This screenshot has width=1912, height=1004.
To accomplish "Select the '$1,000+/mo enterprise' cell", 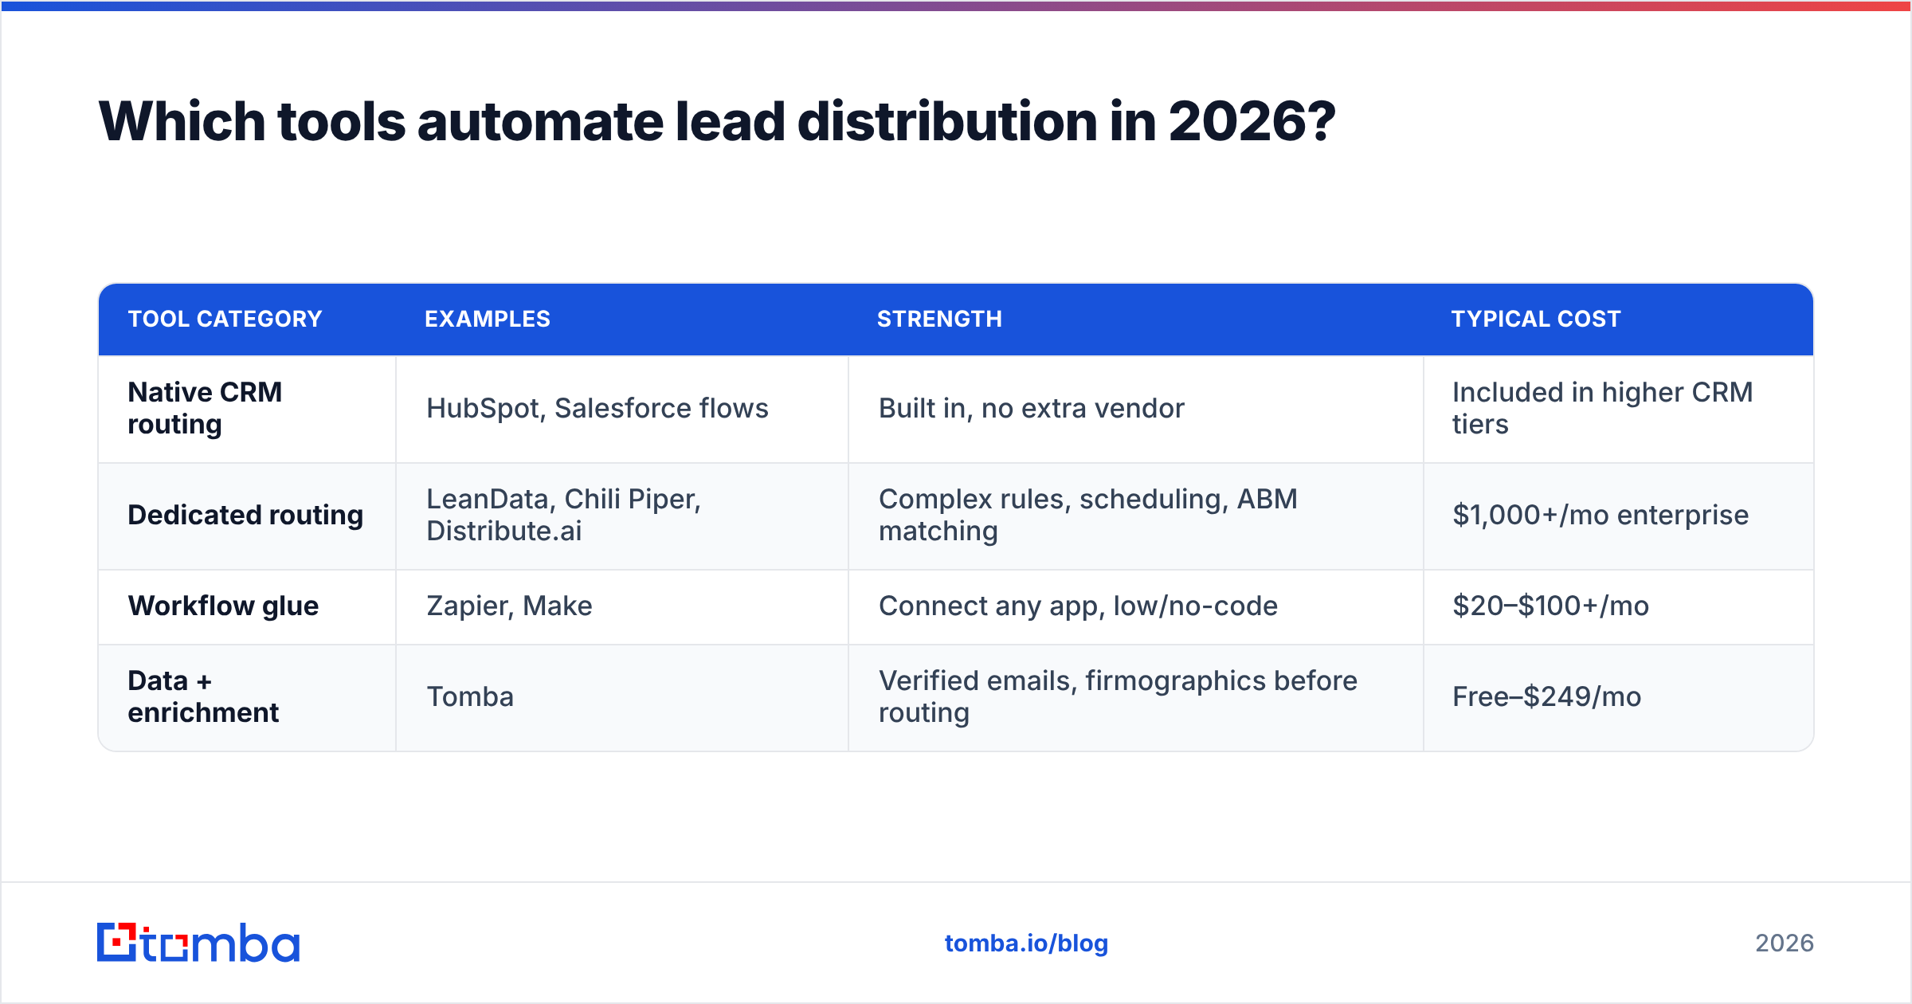I will pos(1619,516).
